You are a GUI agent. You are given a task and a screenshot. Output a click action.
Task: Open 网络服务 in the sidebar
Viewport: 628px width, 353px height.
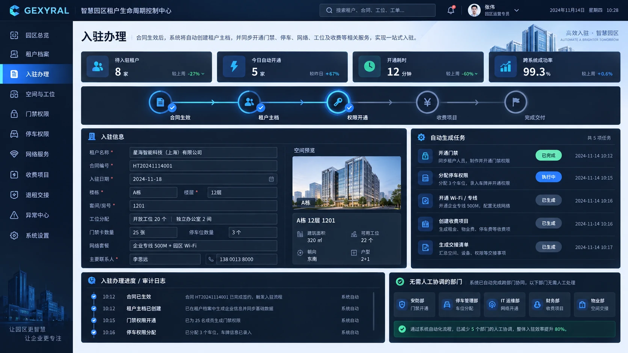[36, 154]
